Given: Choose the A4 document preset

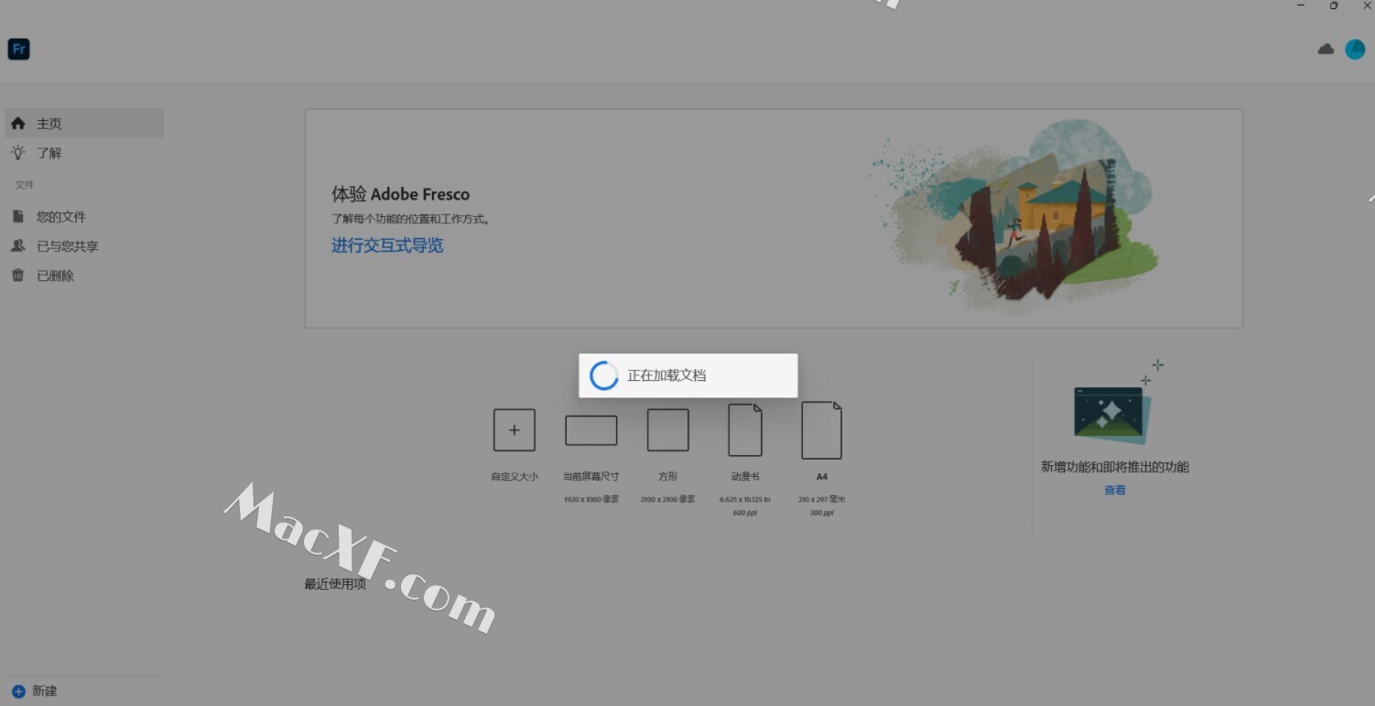Looking at the screenshot, I should coord(822,429).
